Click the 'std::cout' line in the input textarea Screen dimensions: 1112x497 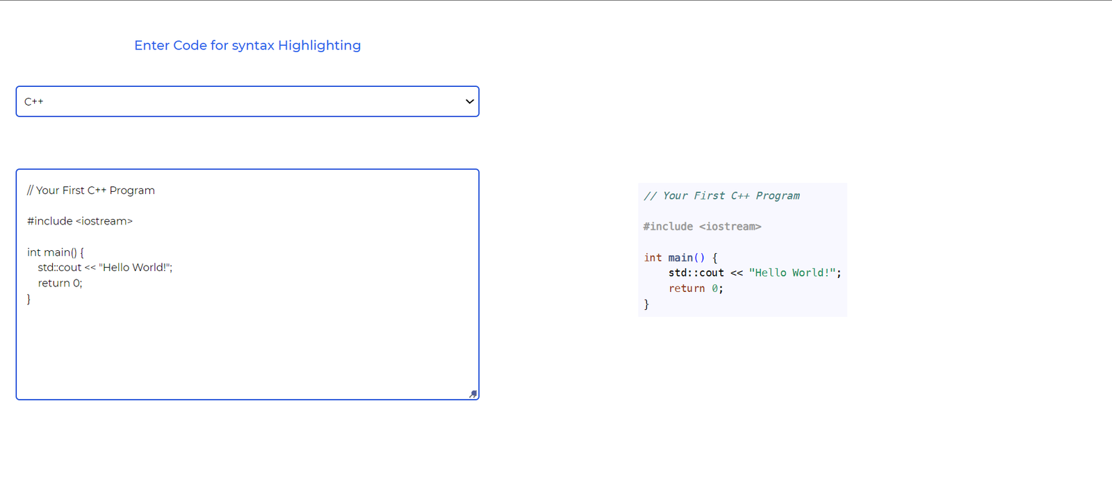pos(105,268)
